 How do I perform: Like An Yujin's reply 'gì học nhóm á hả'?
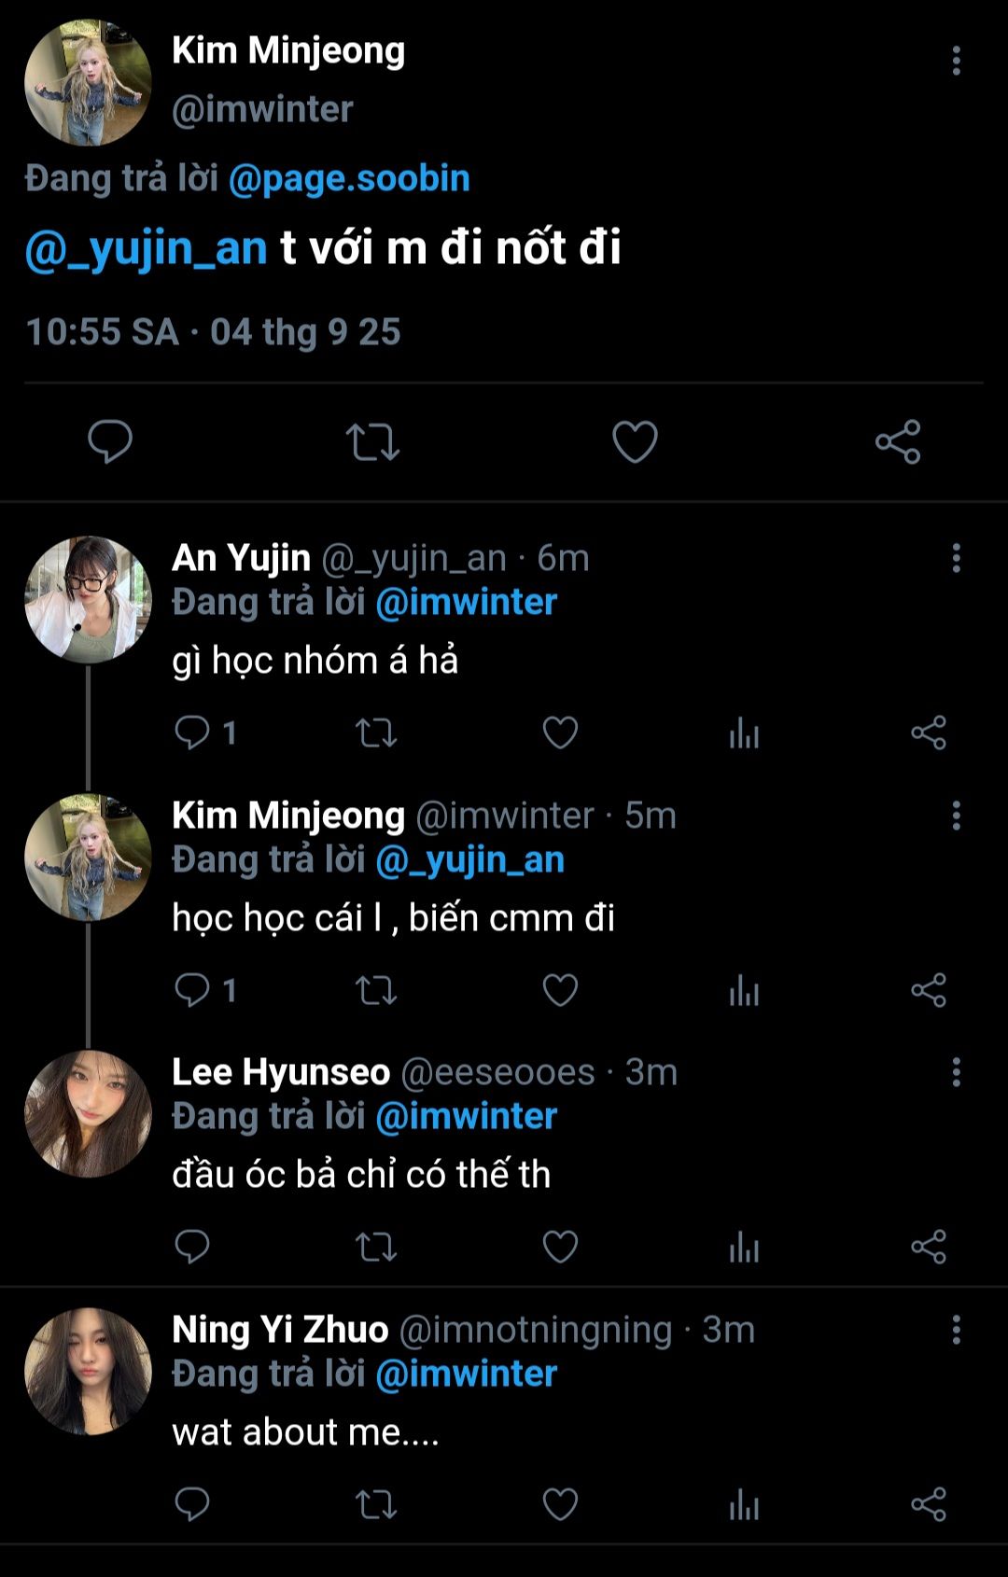560,733
